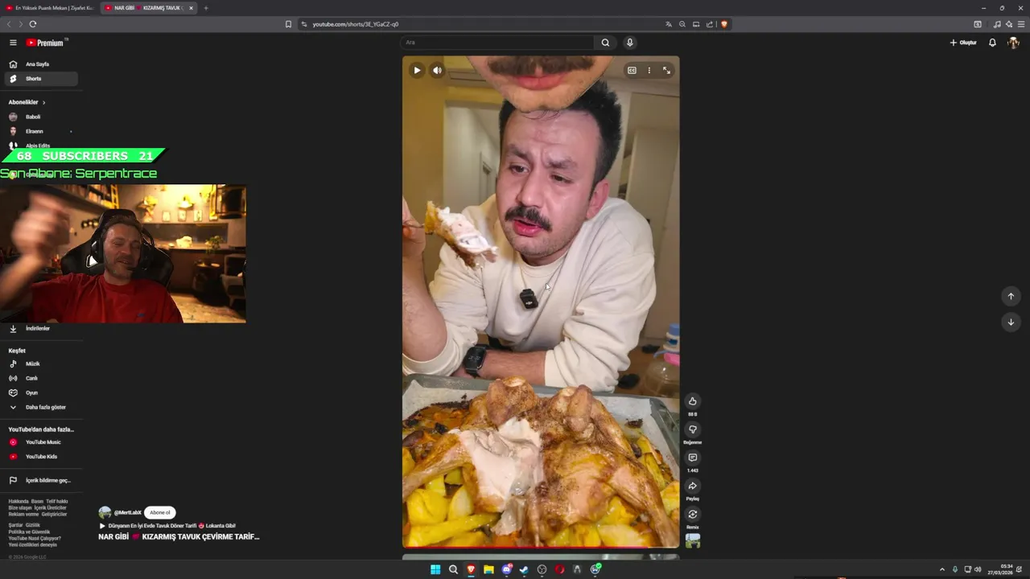Image resolution: width=1030 pixels, height=579 pixels.
Task: Share this Shorts video
Action: pos(692,486)
